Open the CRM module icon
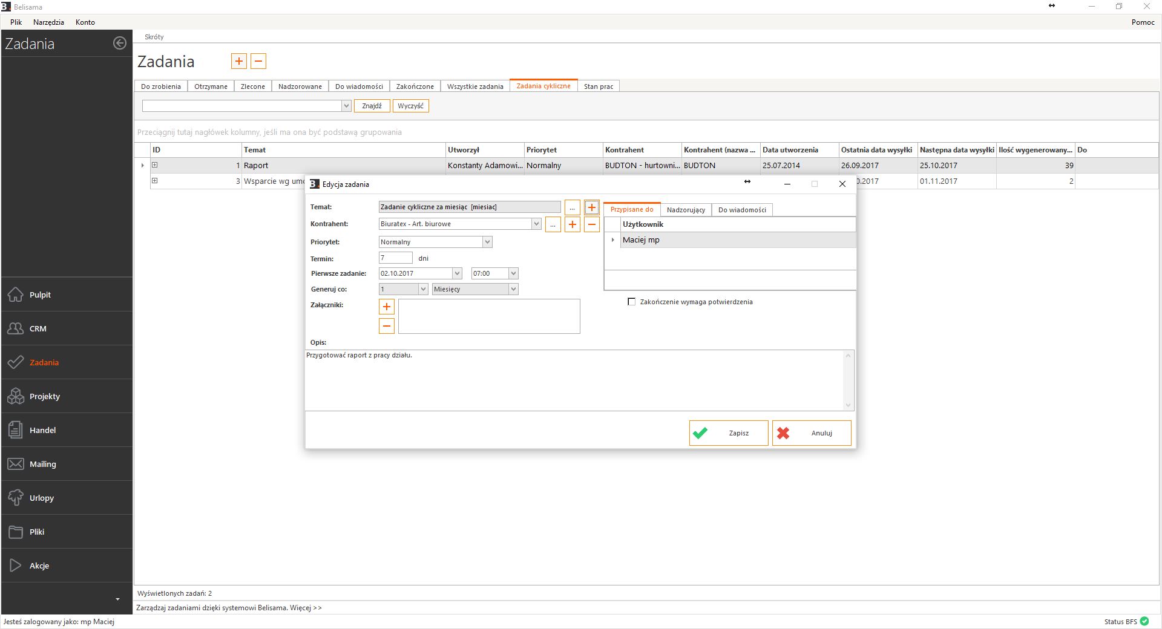 pos(16,328)
